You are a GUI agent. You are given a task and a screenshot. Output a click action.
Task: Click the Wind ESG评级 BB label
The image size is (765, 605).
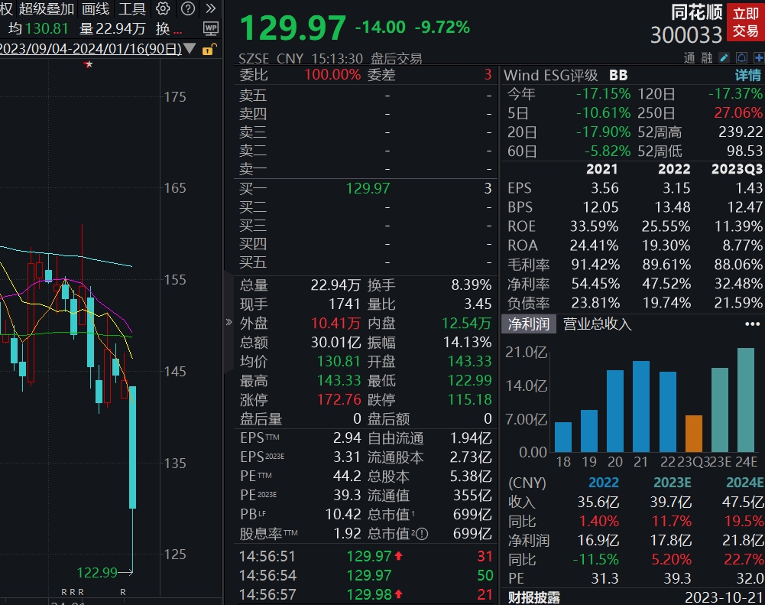click(566, 75)
